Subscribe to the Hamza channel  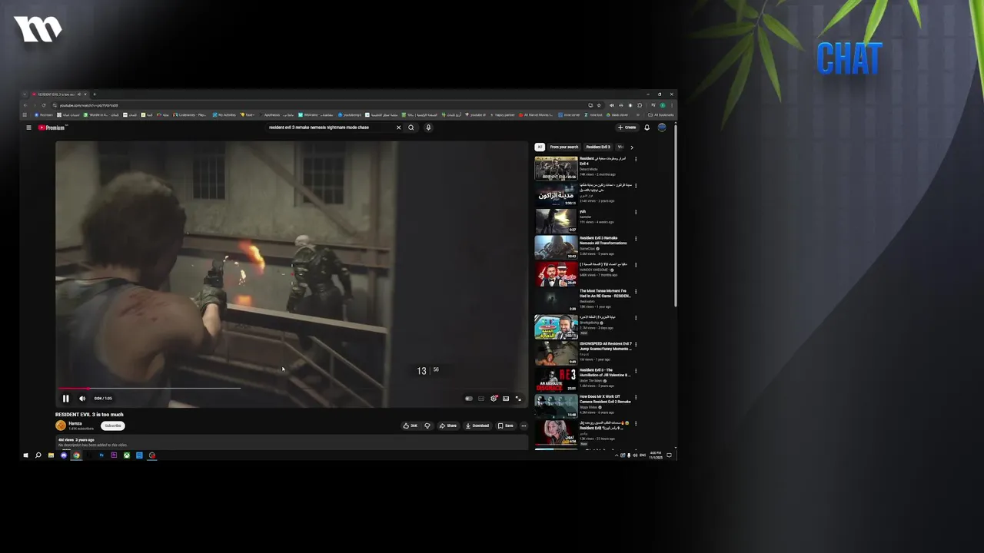click(113, 426)
